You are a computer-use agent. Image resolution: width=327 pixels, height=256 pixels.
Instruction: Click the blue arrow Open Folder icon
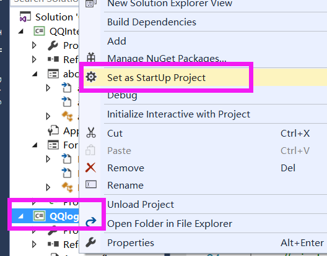(91, 221)
